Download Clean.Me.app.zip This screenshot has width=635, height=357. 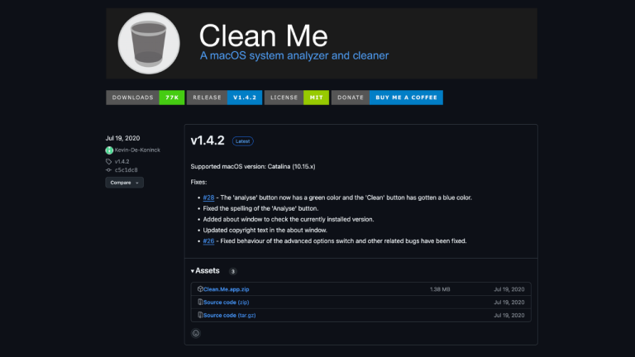227,289
